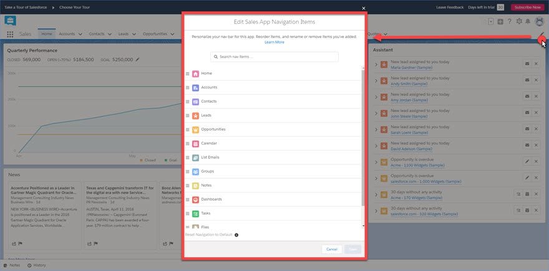Select the Leads navigation tab
This screenshot has width=549, height=271.
124,34
